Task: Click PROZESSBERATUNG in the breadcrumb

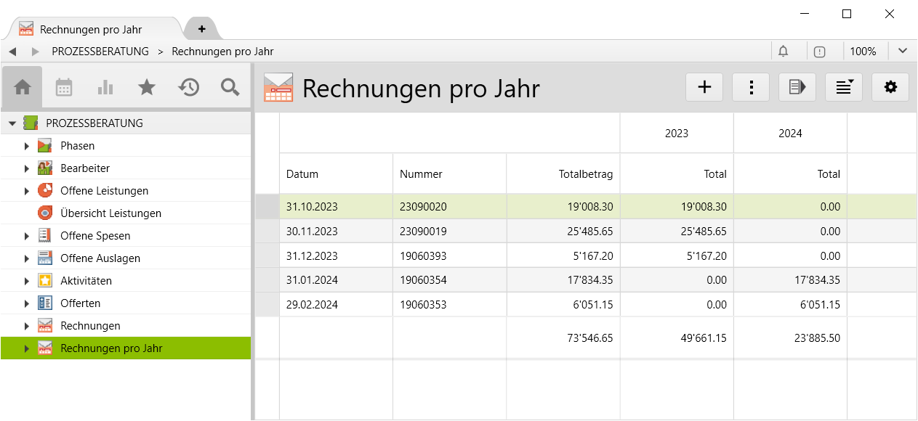Action: 100,52
